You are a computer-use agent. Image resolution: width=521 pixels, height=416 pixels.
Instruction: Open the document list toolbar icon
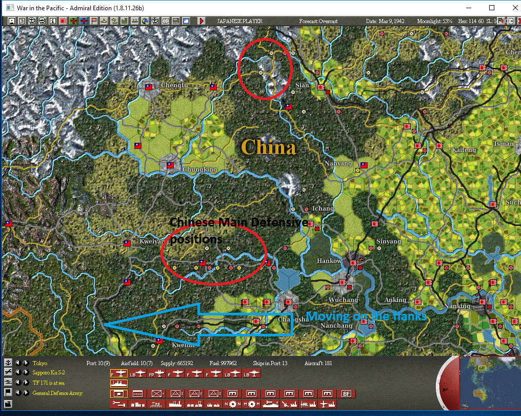[x=22, y=21]
